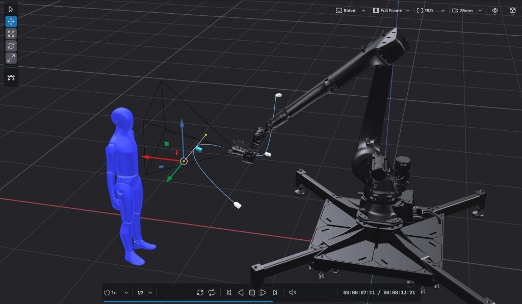This screenshot has width=522, height=304.
Task: Activate the rotate tool
Action: coord(10,46)
